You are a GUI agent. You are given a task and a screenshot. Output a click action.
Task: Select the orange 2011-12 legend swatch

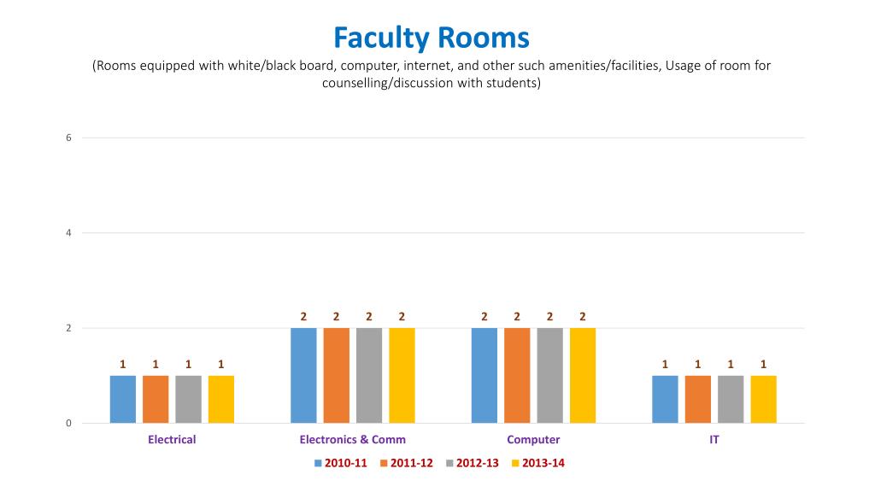pyautogui.click(x=384, y=463)
